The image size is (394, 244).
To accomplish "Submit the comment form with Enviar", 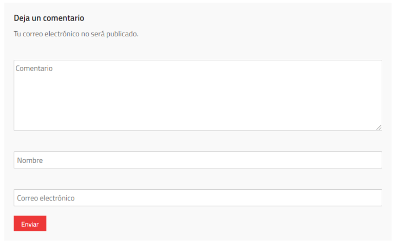I will pos(30,224).
